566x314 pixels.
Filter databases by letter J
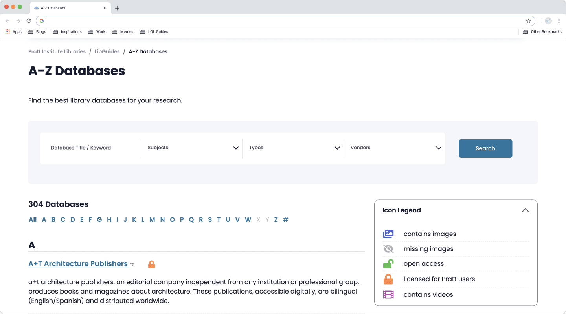coord(125,219)
